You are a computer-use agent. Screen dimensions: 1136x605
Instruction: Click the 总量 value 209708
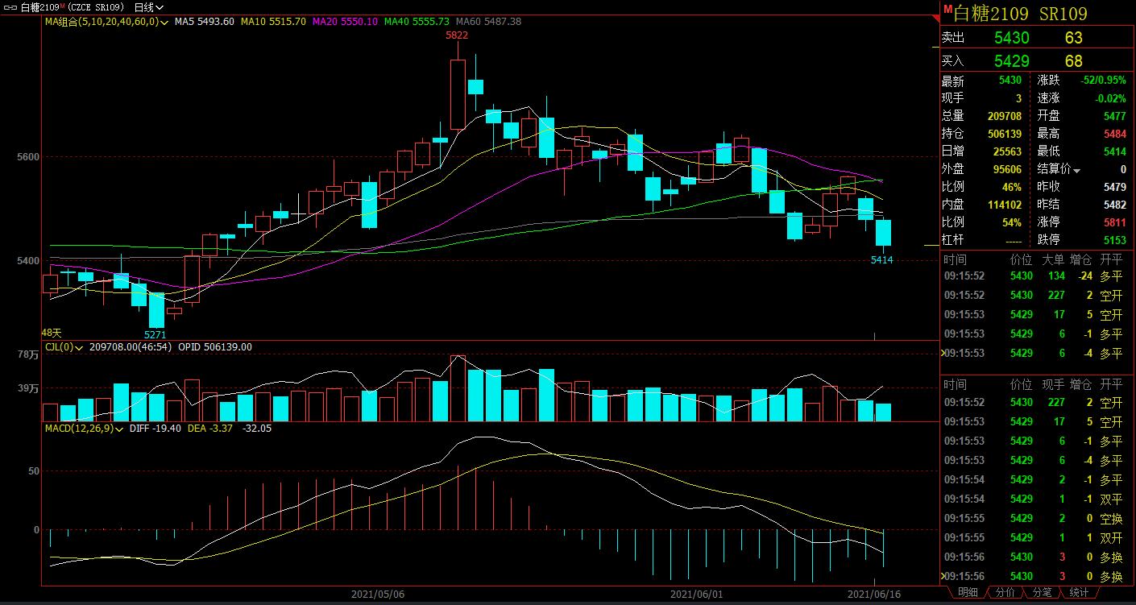[1004, 116]
